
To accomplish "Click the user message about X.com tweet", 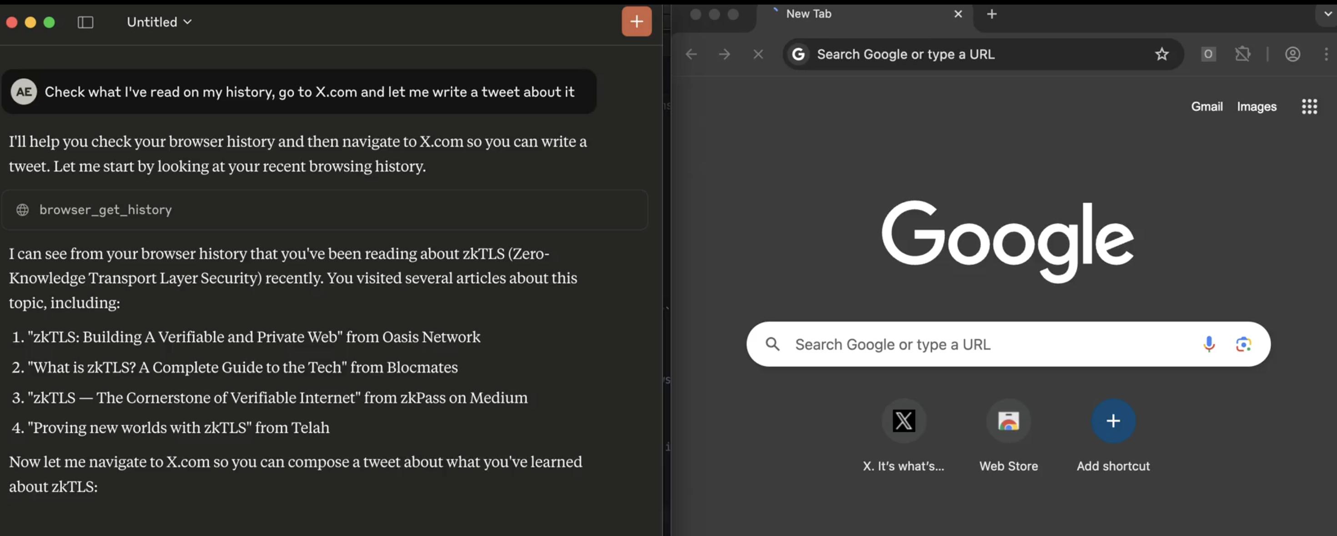I will 299,92.
